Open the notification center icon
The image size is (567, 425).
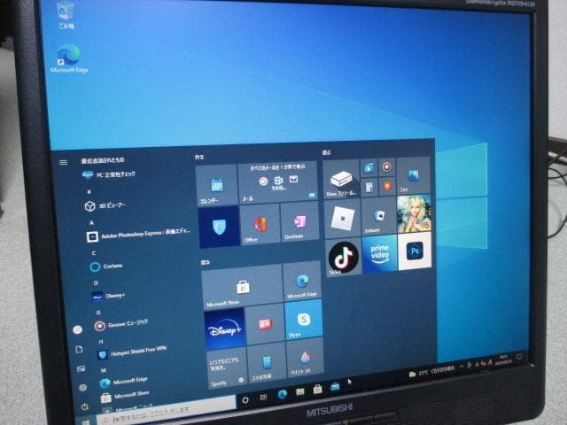pyautogui.click(x=520, y=357)
